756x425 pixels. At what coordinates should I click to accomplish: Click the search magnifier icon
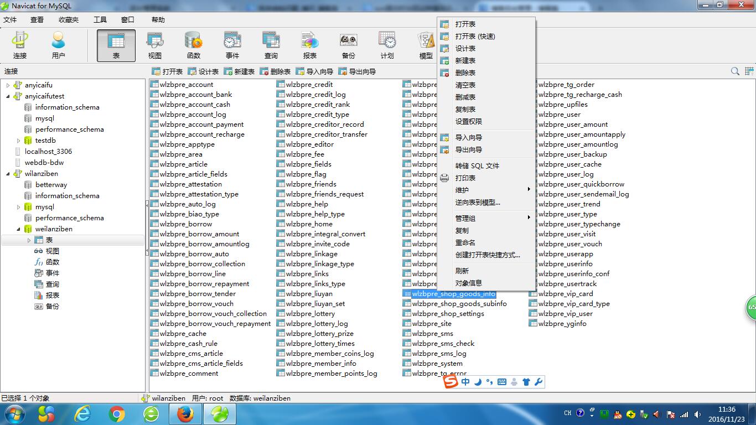(735, 71)
